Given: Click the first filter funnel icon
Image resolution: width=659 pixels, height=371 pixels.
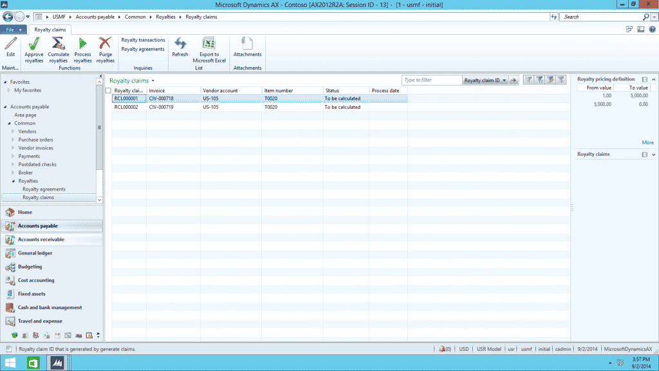Looking at the screenshot, I should click(528, 80).
